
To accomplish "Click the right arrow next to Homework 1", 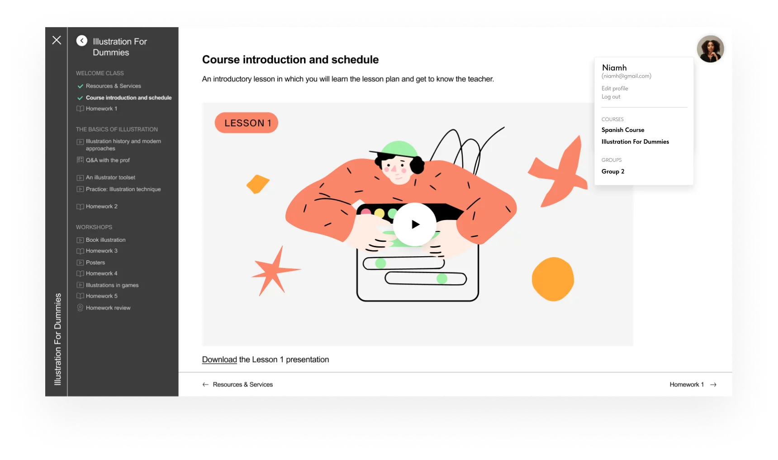I will (713, 385).
